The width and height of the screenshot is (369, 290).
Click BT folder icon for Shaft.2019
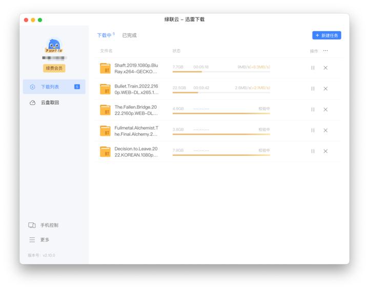[105, 68]
